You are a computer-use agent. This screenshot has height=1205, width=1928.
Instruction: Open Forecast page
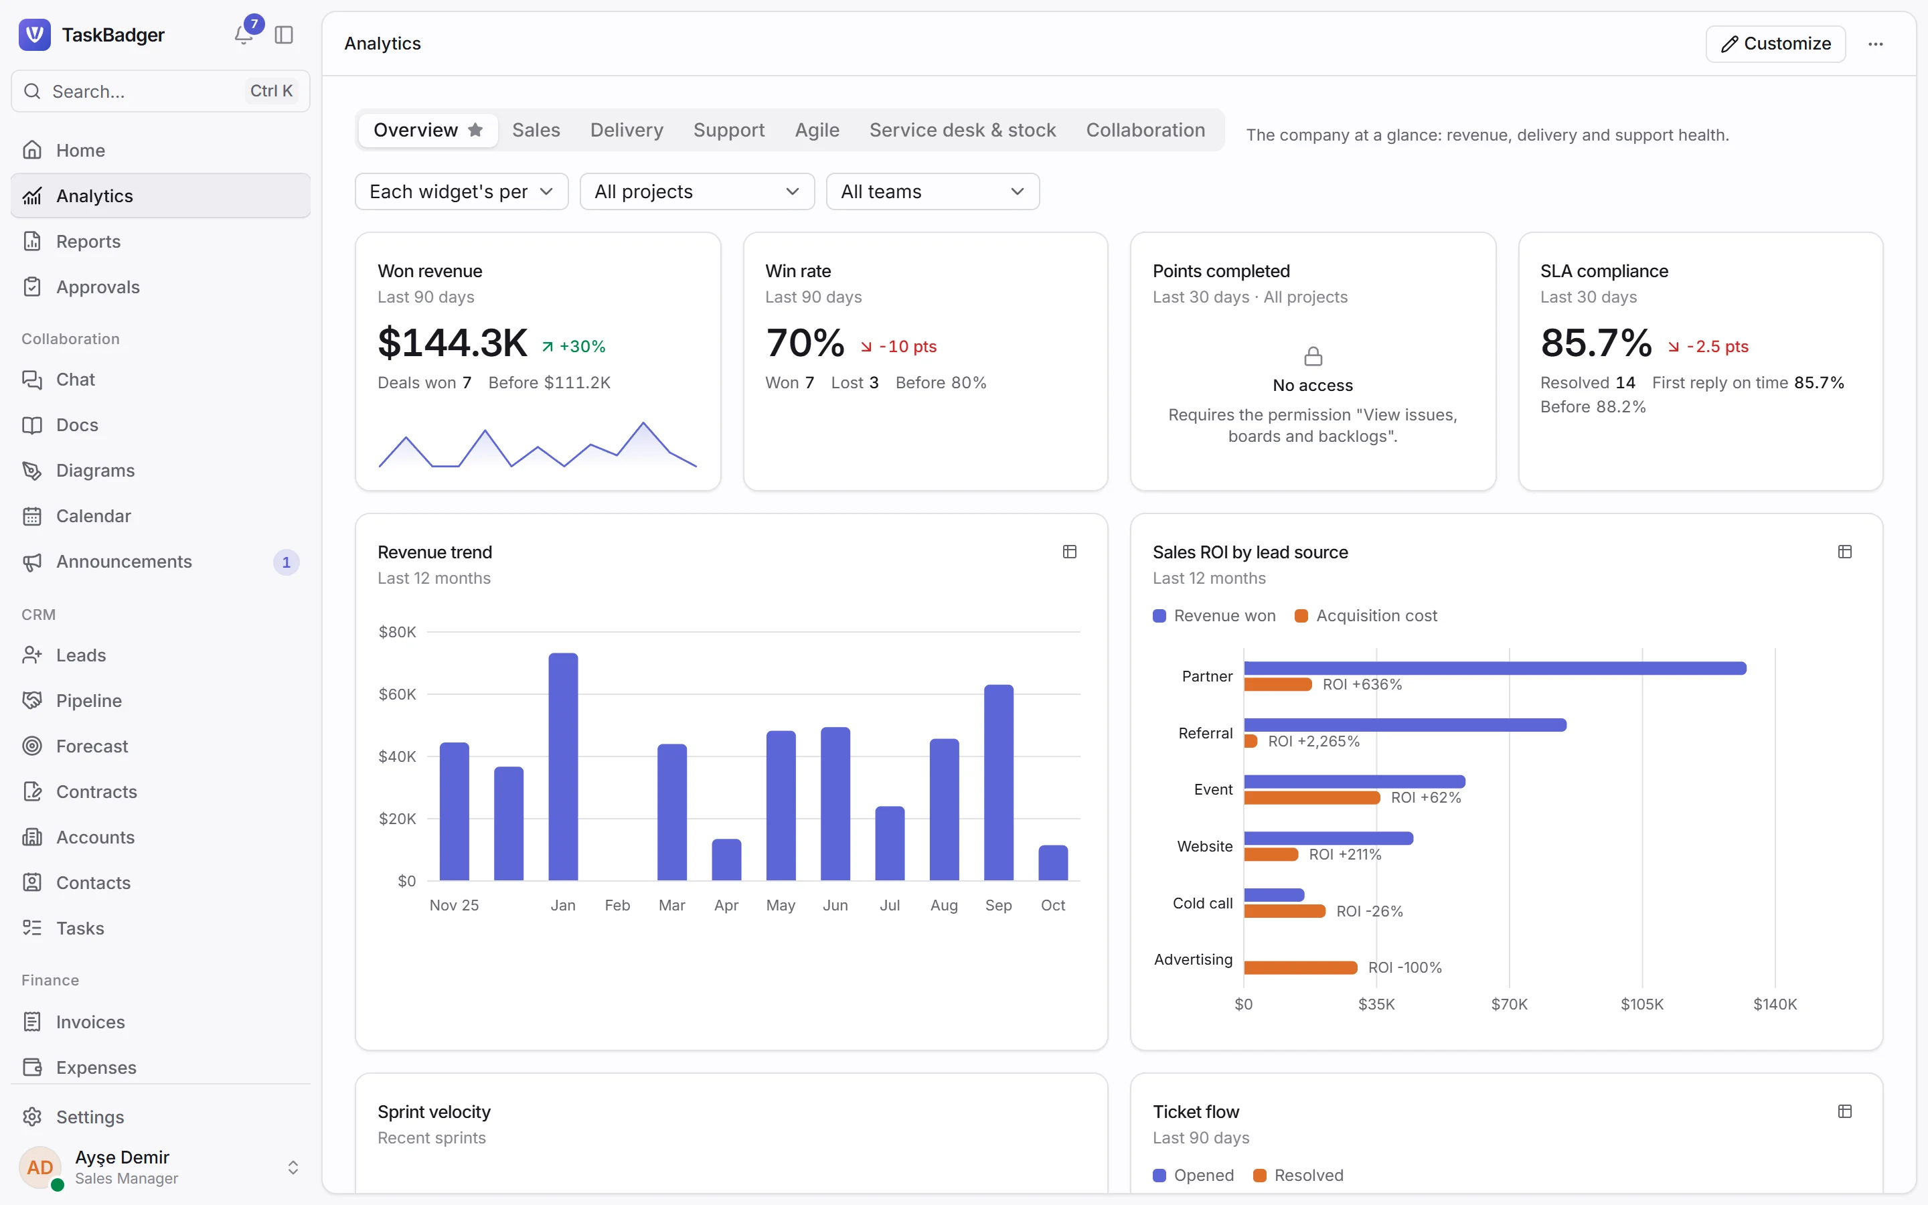point(160,746)
